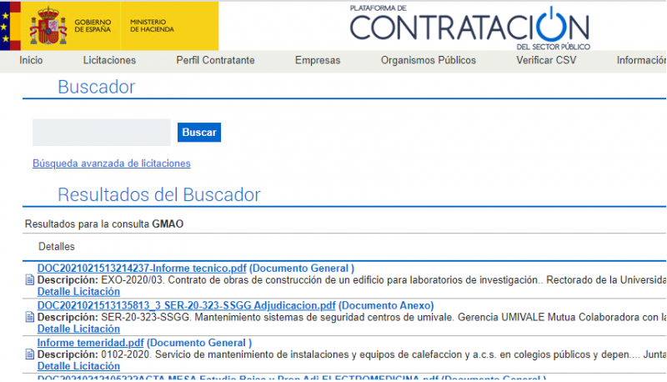Open the Licitaciones menu item
The image size is (667, 382).
109,60
